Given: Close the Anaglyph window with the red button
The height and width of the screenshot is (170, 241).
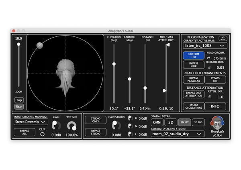Looking at the screenshot, I should click(x=14, y=31).
